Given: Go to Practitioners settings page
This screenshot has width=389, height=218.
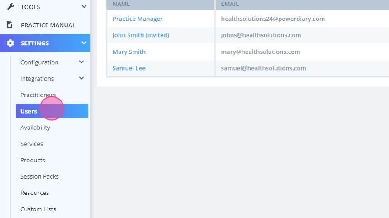Looking at the screenshot, I should 38,95.
